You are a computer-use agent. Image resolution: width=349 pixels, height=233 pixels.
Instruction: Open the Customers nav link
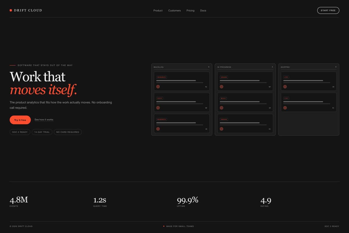click(x=174, y=10)
